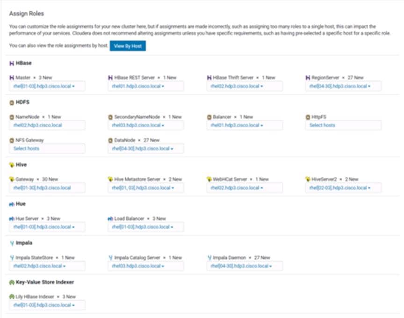Image resolution: width=404 pixels, height=318 pixels.
Task: Open the Hue Server host dropdown
Action: [47, 227]
